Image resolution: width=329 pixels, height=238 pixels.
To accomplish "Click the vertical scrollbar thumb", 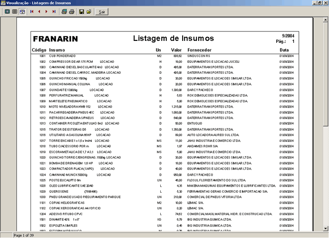I will [325, 74].
